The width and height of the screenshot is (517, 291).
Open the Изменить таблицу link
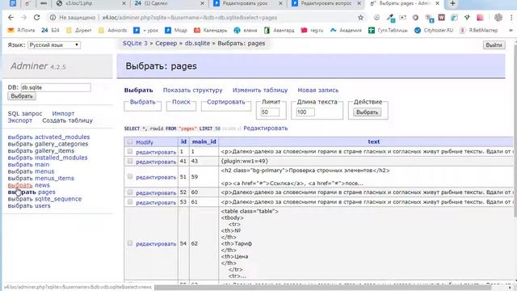coord(260,90)
